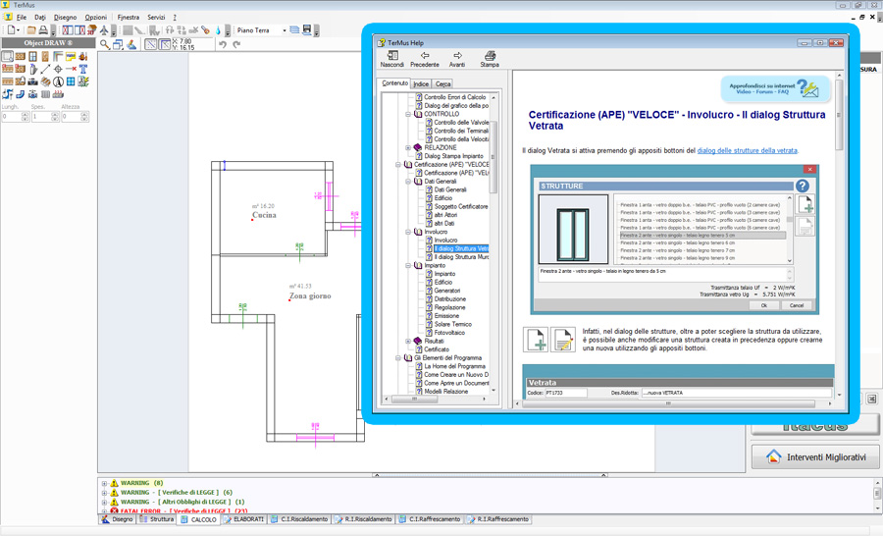The height and width of the screenshot is (536, 883).
Task: Open file with the folder icon
Action: pyautogui.click(x=31, y=29)
